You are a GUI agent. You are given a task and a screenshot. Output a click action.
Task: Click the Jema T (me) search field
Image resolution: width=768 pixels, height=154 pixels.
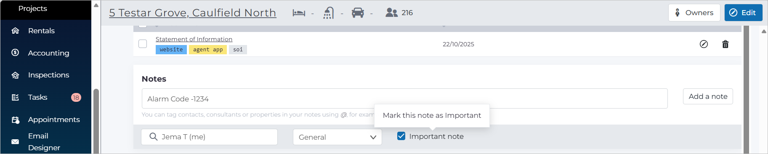click(210, 137)
